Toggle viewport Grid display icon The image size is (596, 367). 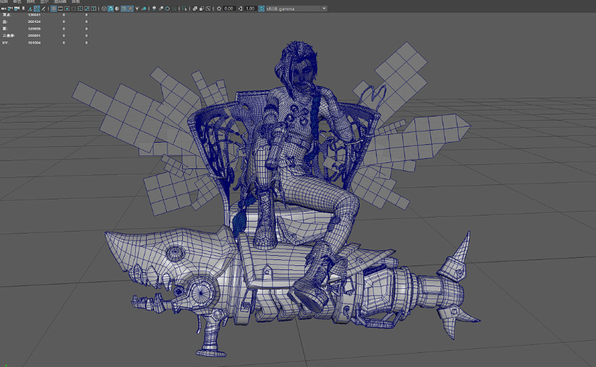pos(54,8)
